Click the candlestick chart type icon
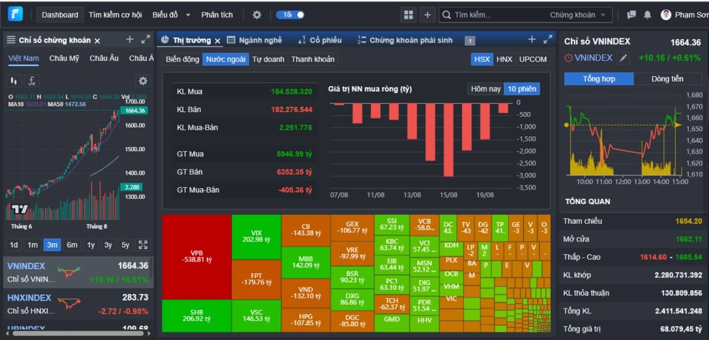The image size is (709, 340). (14, 81)
